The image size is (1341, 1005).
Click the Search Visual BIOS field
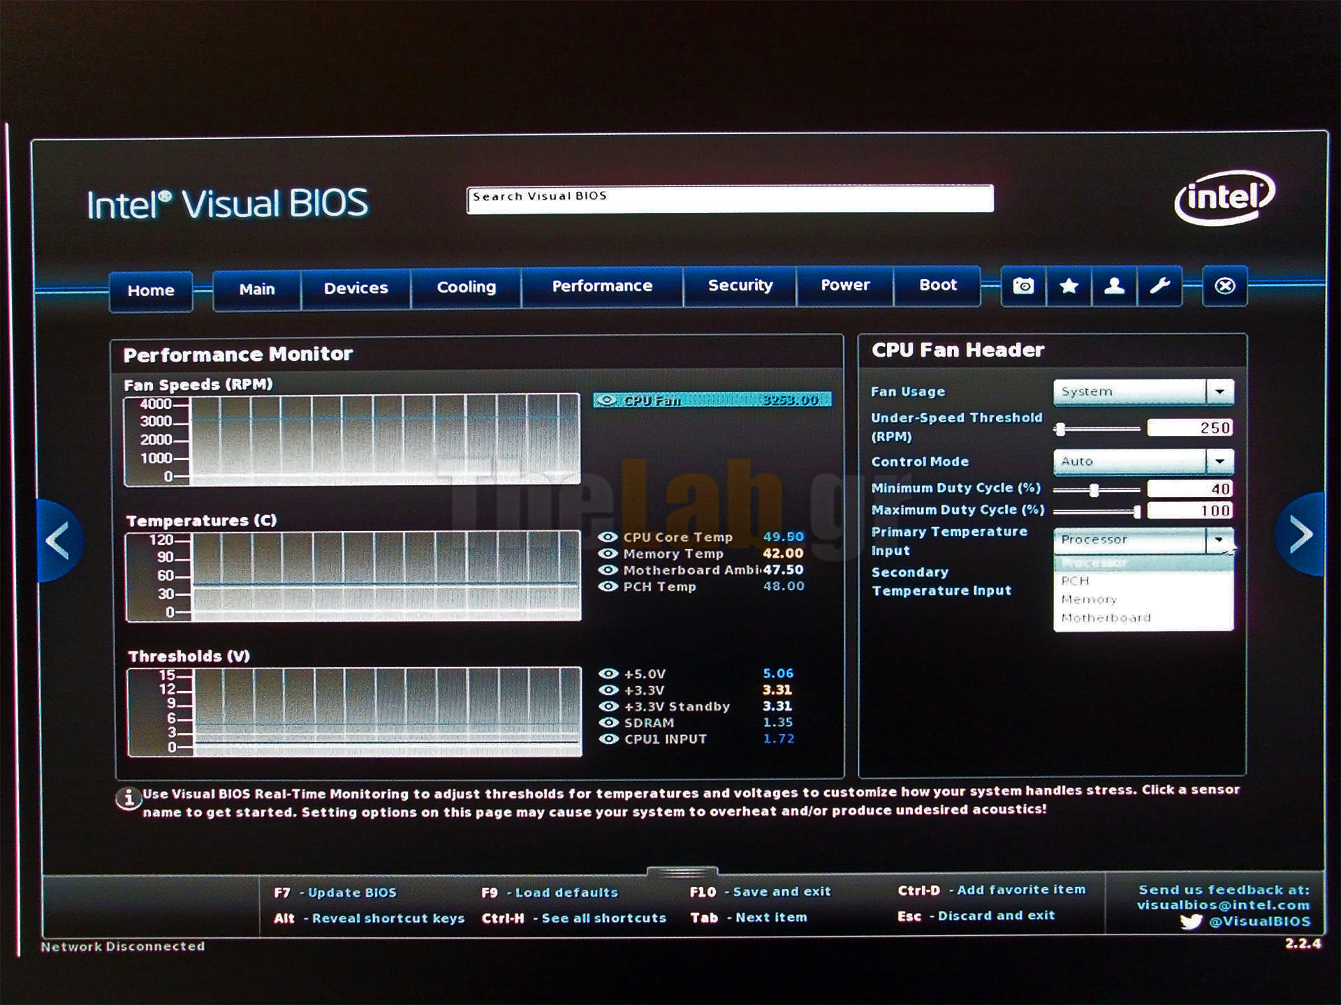[x=730, y=199]
